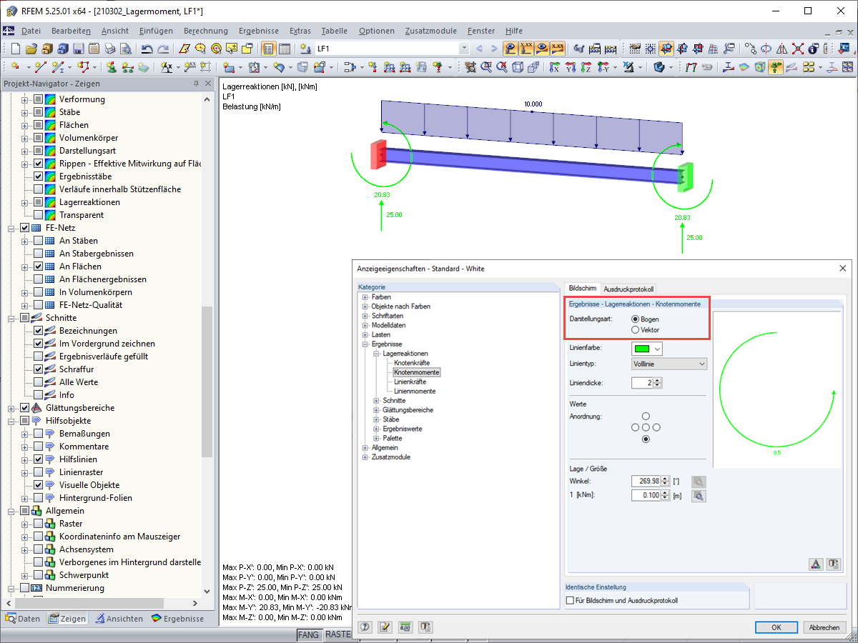
Task: Toggle the Ergebnisstäbe checkbox
Action: tap(39, 176)
